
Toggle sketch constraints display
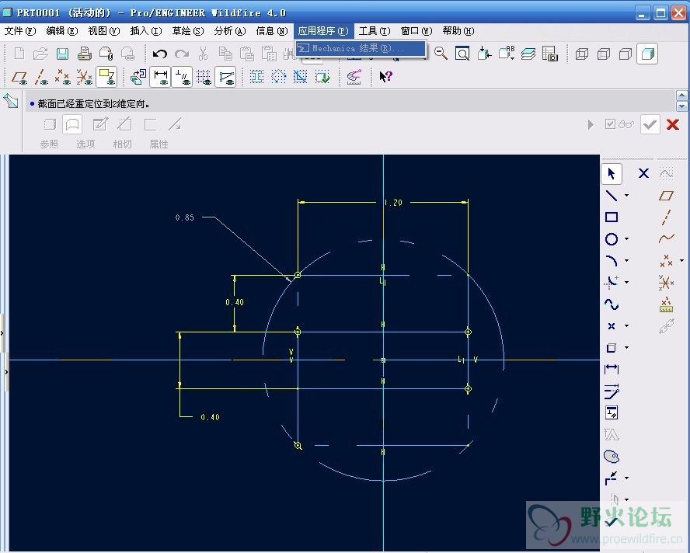pyautogui.click(x=182, y=77)
